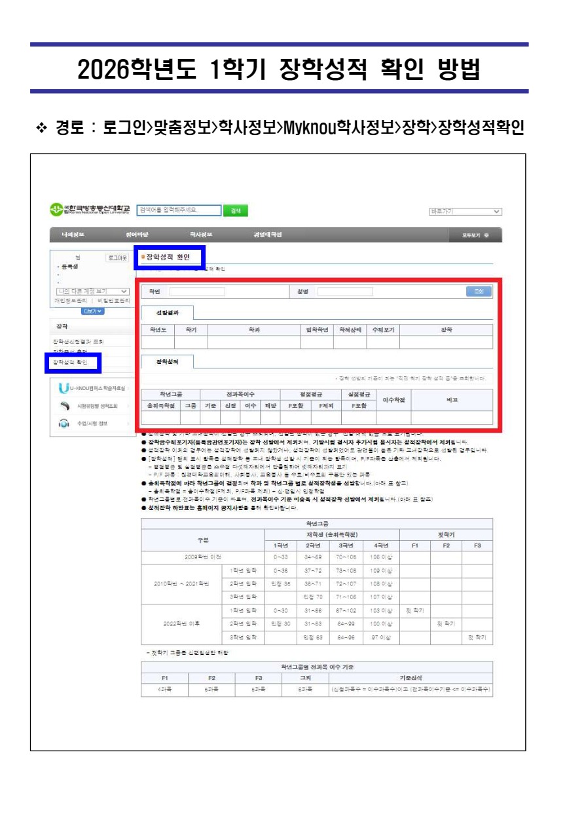584x828 pixels.
Task: Click the orange bullet before 장학성적 확인 title
Action: pyautogui.click(x=143, y=257)
